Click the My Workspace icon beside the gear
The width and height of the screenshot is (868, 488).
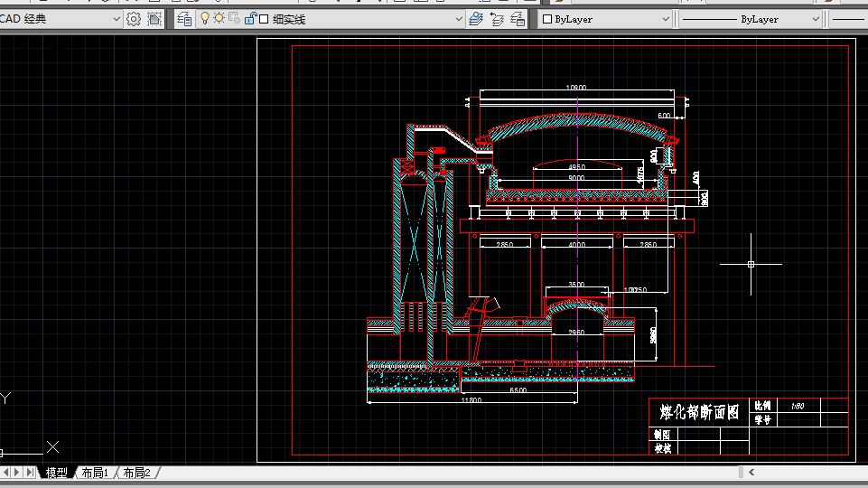coord(154,19)
